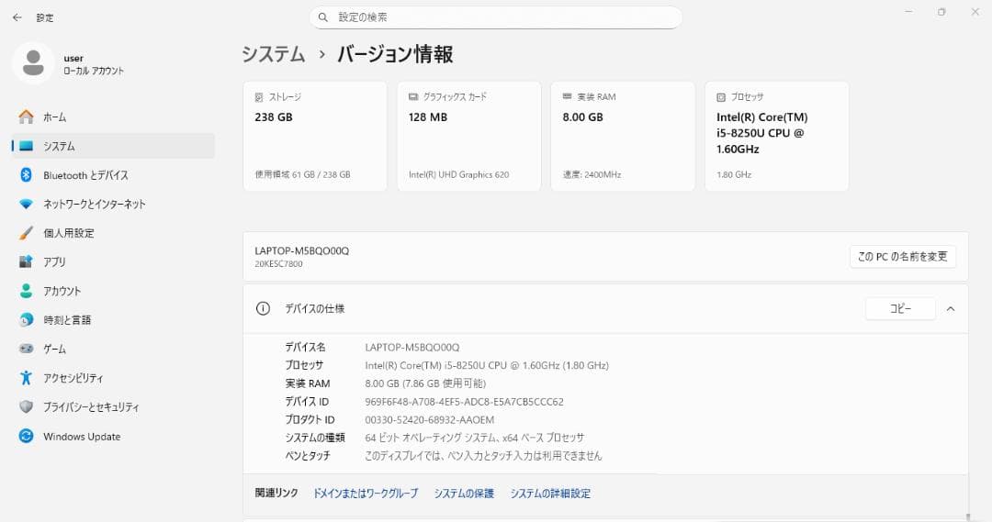Viewport: 992px width, 522px height.
Task: Click the device specs info icon
Action: point(263,308)
